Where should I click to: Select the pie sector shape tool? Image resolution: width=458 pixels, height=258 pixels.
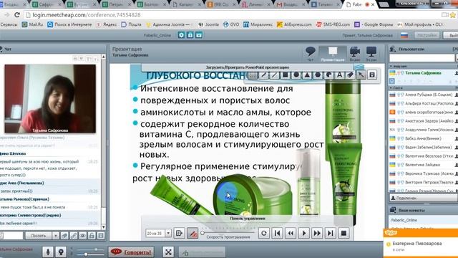328,75
